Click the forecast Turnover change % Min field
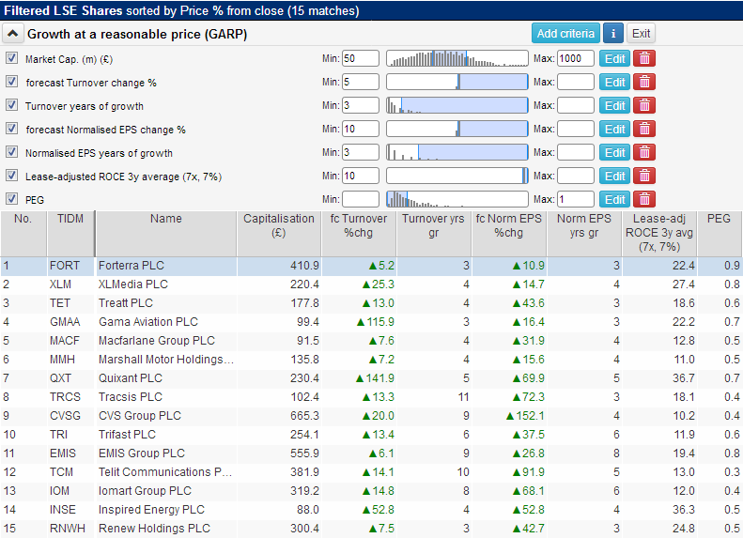The width and height of the screenshot is (743, 538). pos(361,82)
